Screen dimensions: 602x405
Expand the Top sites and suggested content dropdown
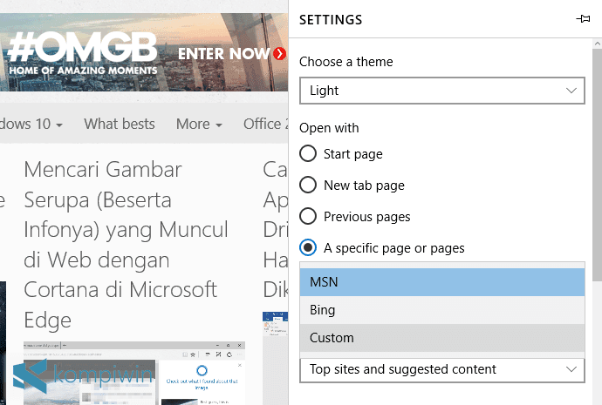tap(441, 369)
